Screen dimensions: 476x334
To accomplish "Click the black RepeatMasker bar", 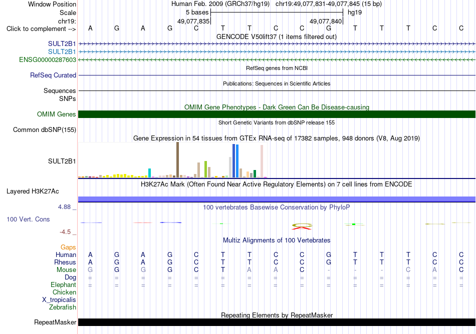I will [277, 322].
